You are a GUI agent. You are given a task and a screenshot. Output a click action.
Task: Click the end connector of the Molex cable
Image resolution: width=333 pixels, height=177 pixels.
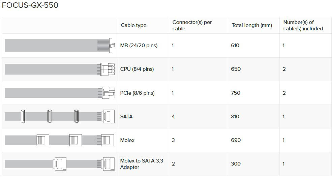(107, 140)
